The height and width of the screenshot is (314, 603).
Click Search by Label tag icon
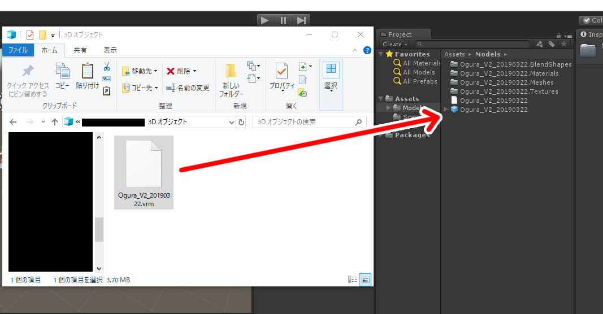click(552, 44)
